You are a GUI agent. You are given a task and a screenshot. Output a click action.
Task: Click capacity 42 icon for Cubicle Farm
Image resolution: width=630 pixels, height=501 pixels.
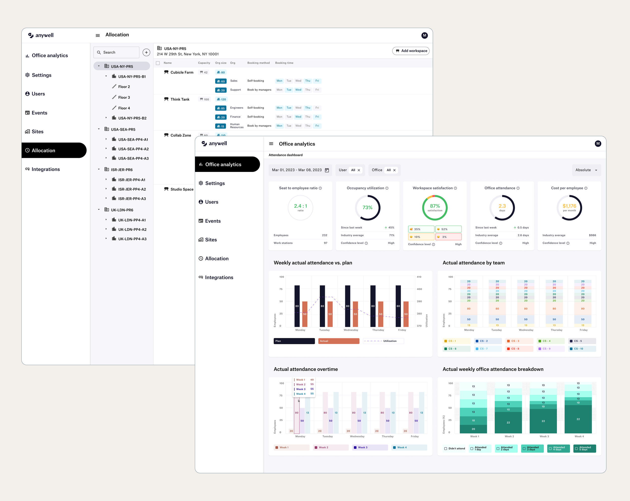(201, 73)
